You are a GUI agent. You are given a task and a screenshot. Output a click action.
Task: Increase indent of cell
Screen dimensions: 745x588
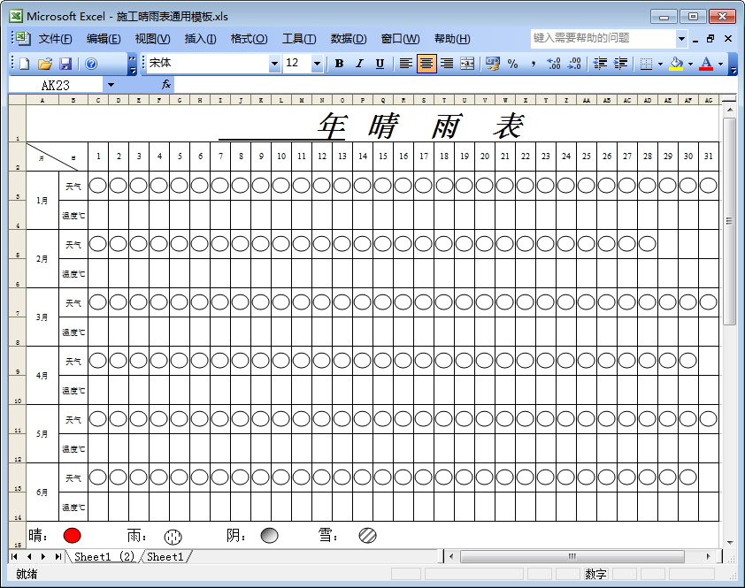(620, 64)
